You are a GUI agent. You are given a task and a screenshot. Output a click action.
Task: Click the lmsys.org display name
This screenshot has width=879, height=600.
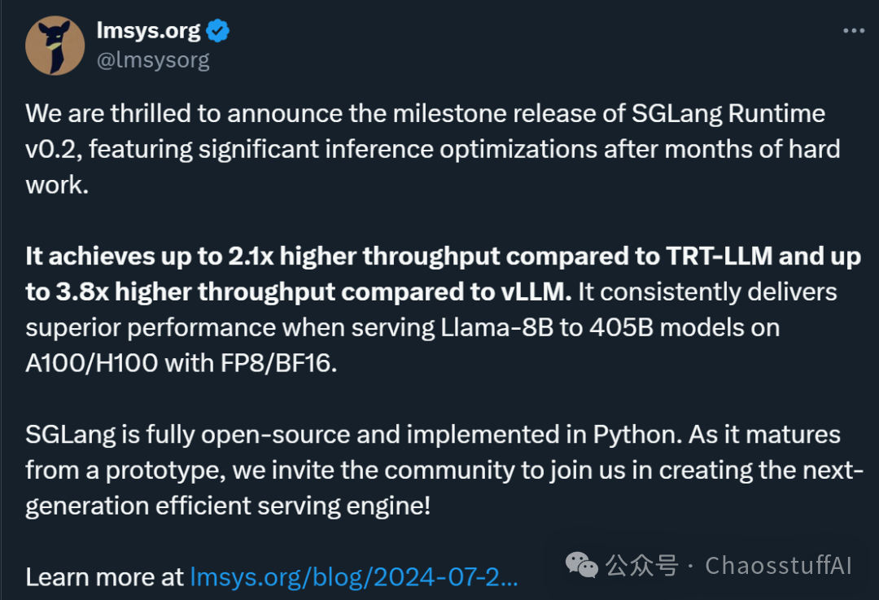(x=148, y=30)
